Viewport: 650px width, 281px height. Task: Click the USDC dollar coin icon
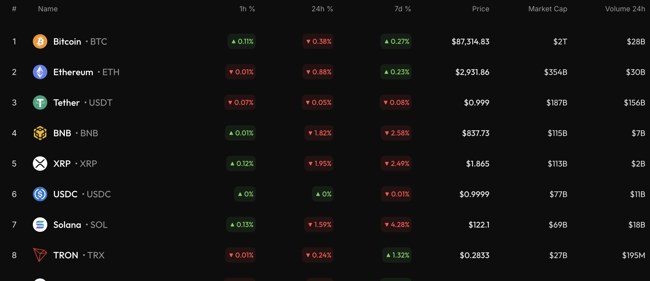click(x=40, y=194)
